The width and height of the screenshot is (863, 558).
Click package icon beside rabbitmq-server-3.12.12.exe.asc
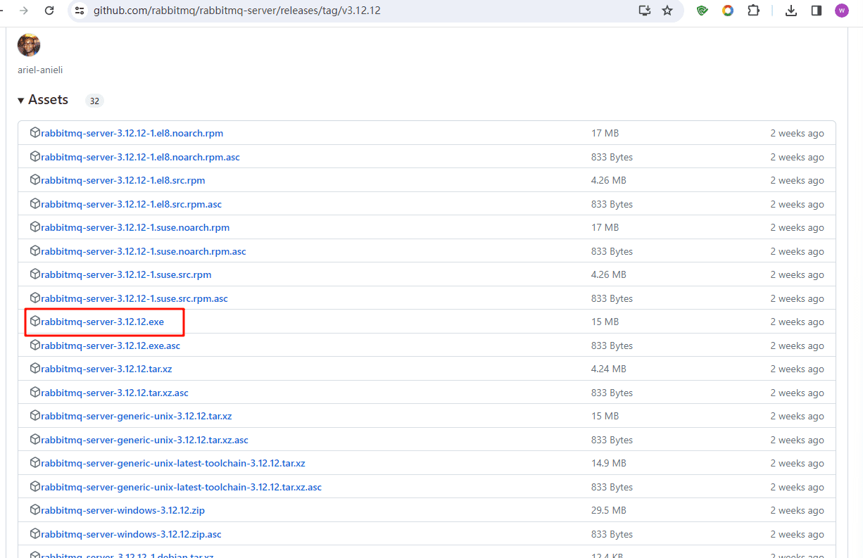pos(35,345)
